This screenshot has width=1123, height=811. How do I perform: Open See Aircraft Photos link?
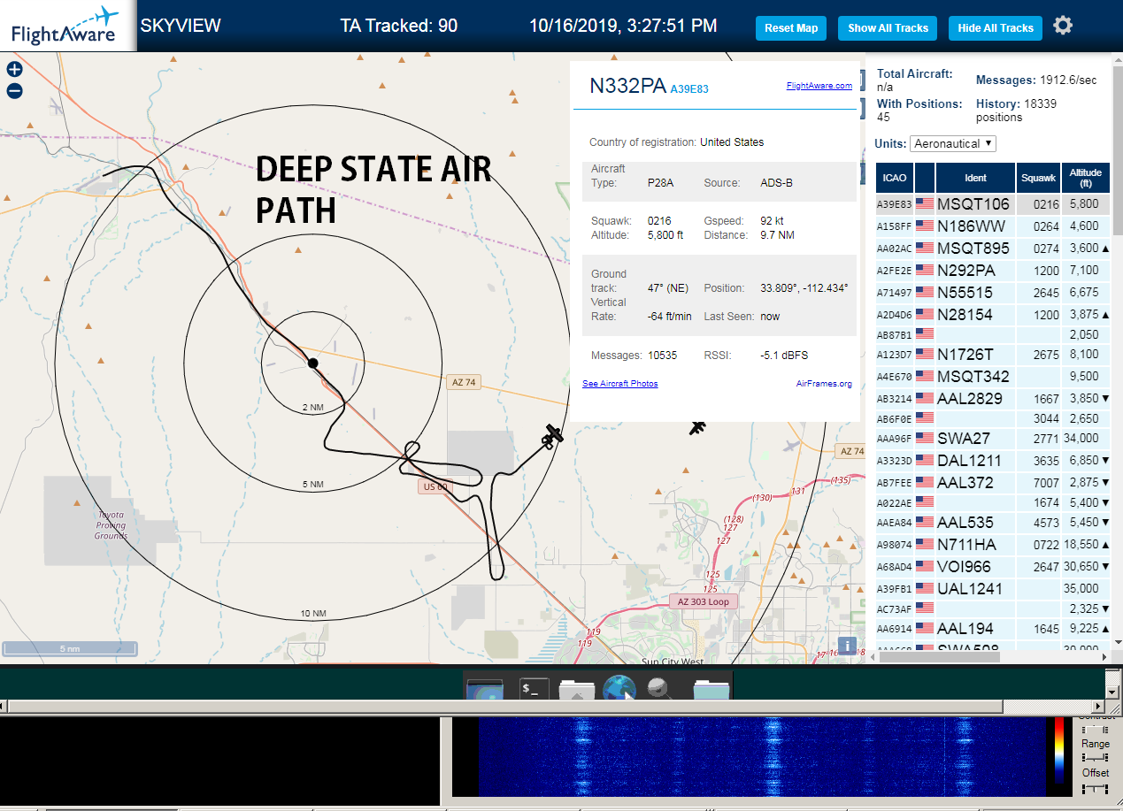(619, 384)
